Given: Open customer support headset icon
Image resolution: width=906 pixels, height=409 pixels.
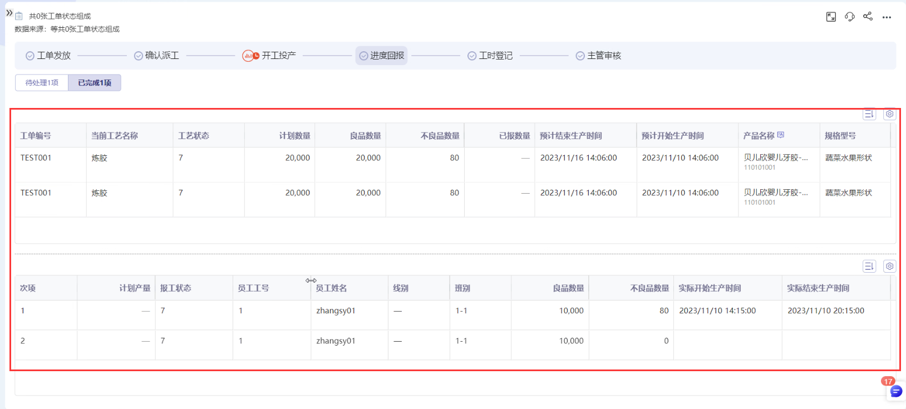Looking at the screenshot, I should tap(849, 17).
